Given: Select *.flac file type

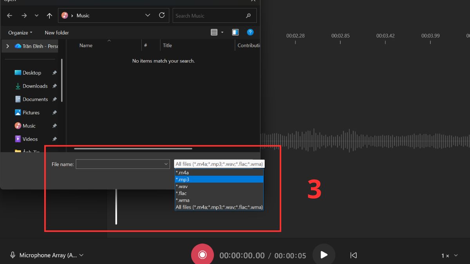Looking at the screenshot, I should 219,193.
